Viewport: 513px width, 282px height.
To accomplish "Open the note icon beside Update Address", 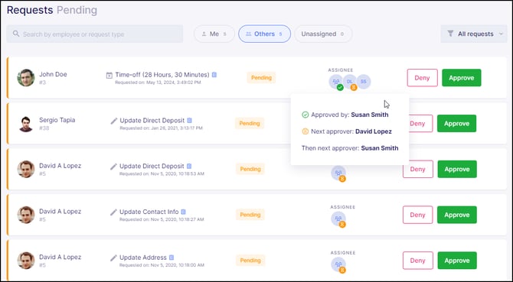I will [x=172, y=258].
